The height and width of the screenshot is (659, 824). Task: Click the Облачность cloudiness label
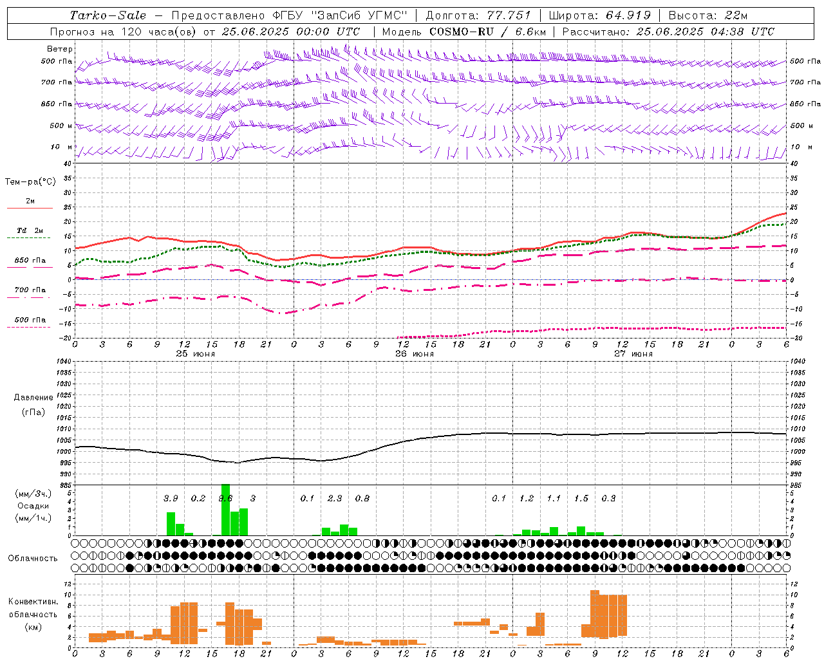tap(33, 559)
